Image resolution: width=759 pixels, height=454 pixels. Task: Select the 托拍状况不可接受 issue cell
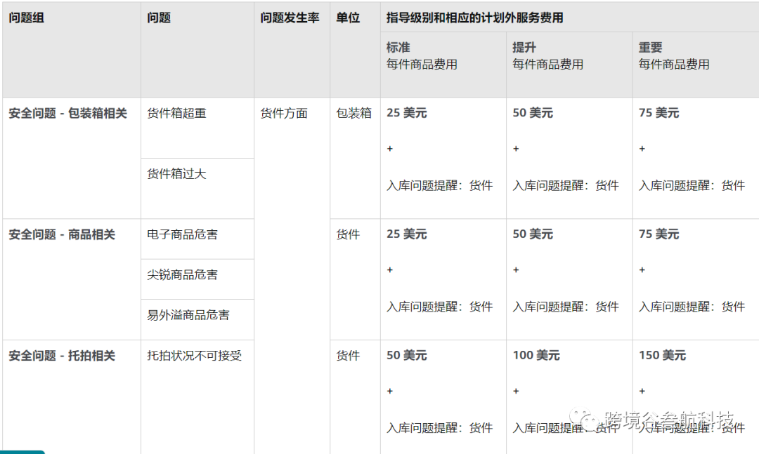194,356
